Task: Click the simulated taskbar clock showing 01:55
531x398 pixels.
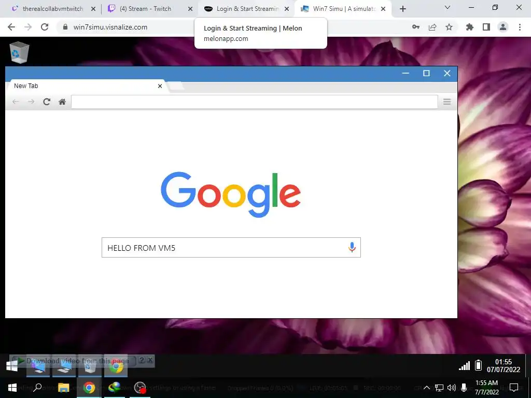Action: click(503, 365)
